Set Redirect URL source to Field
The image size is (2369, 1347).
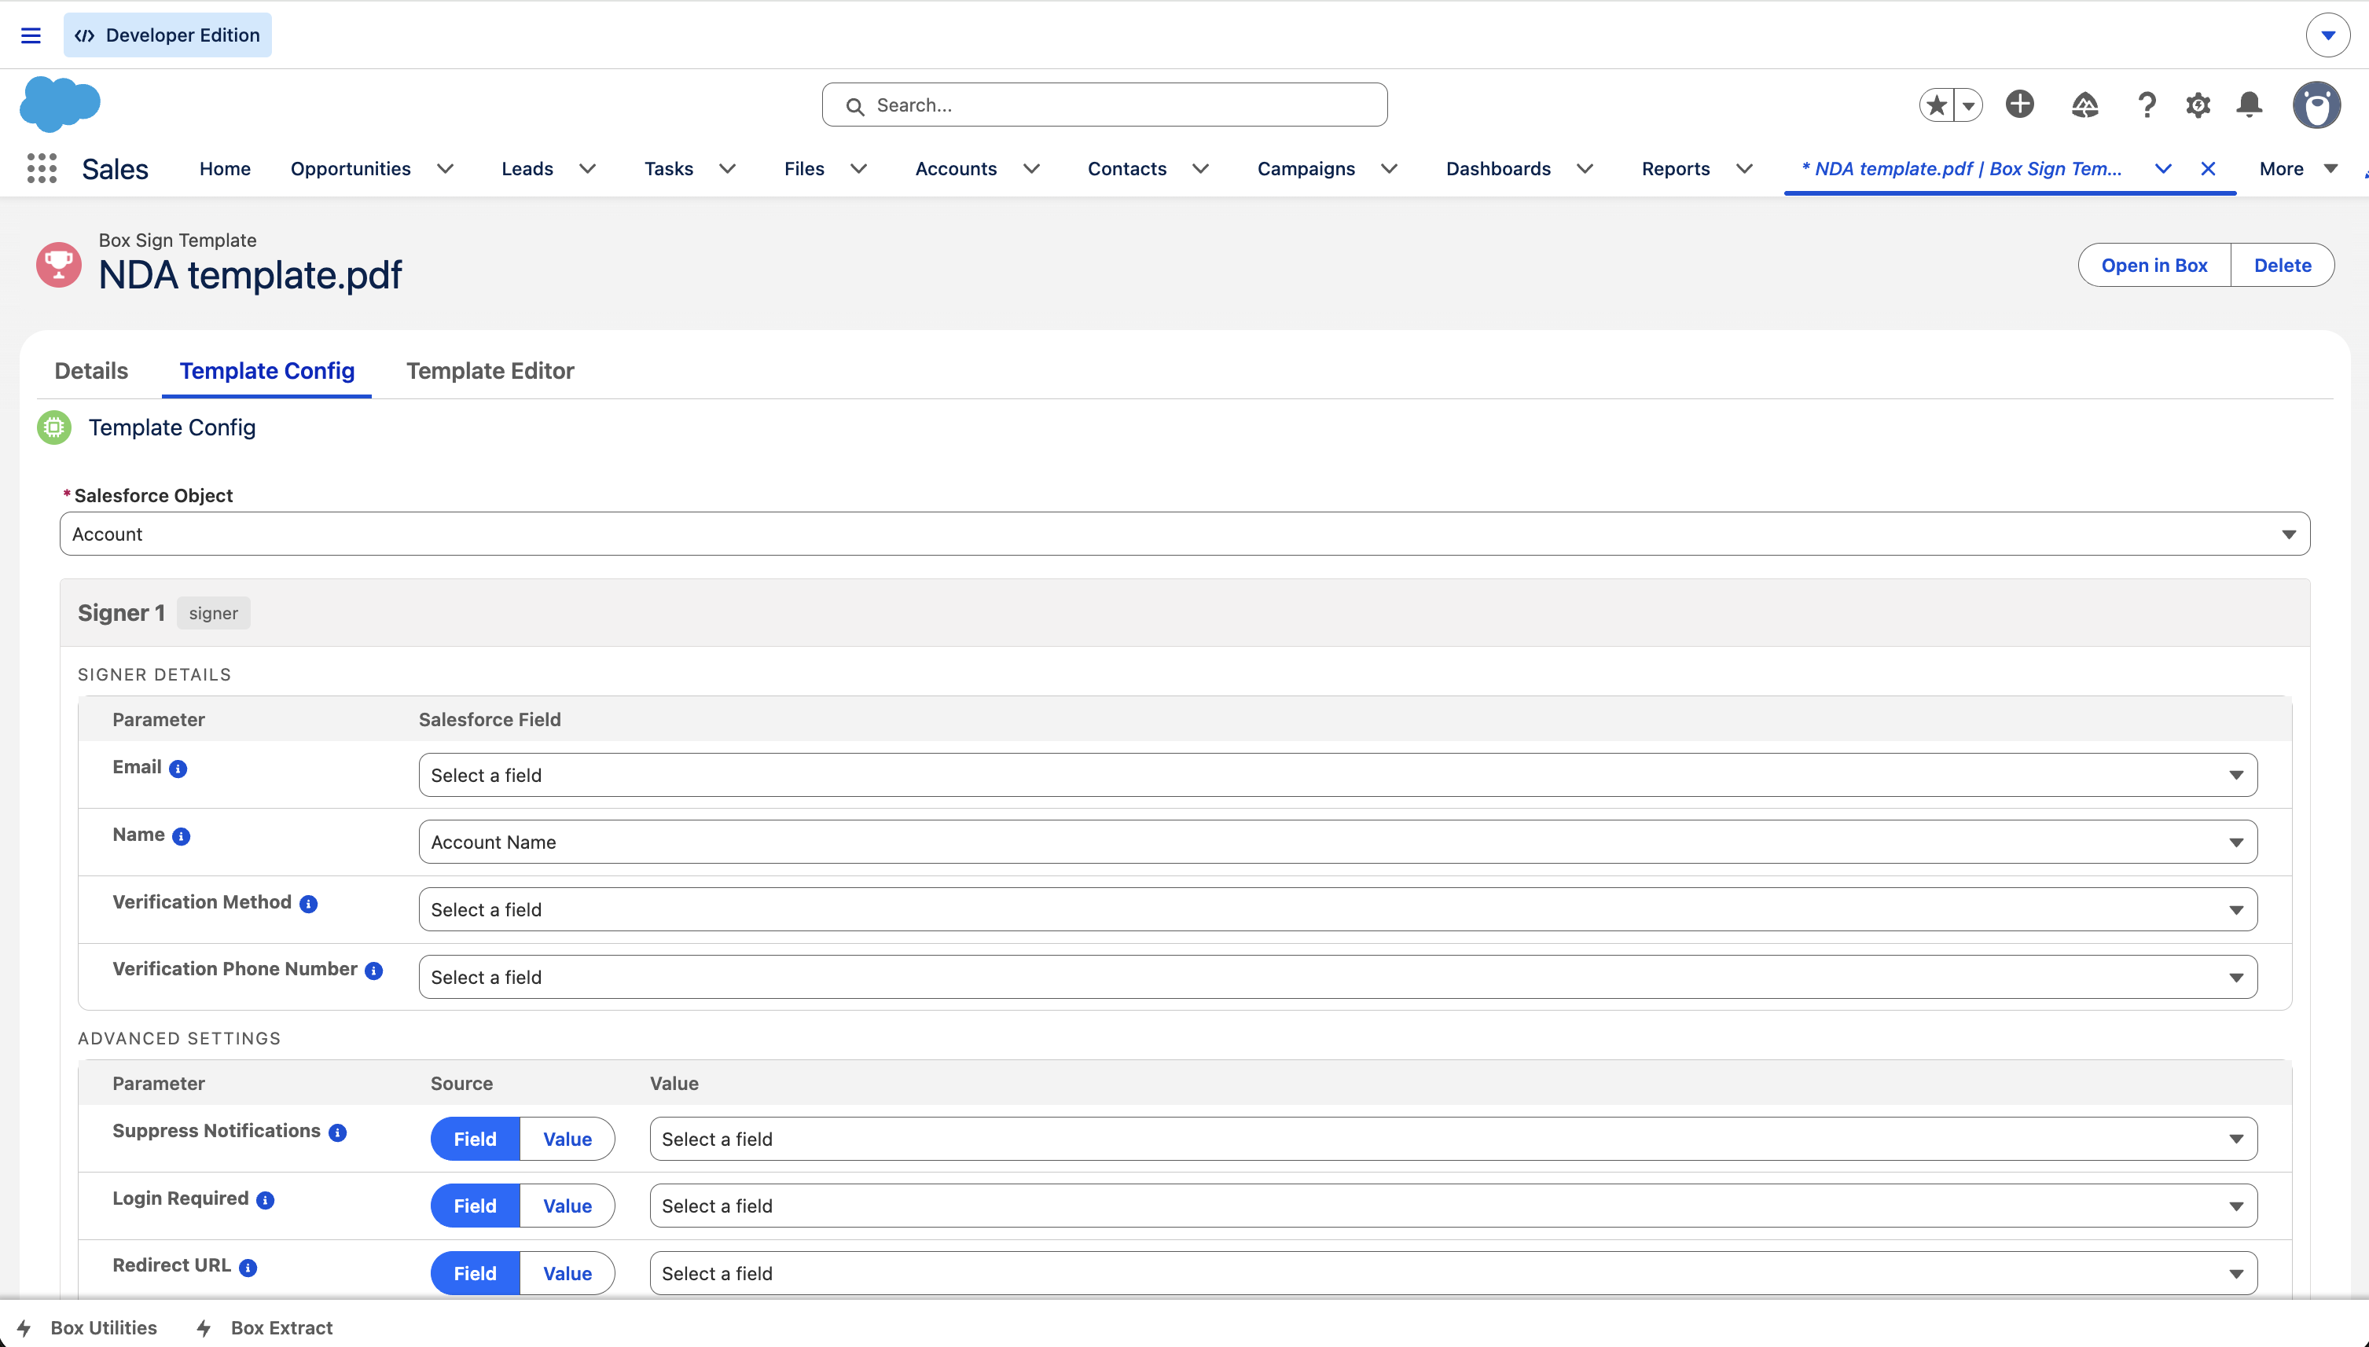[476, 1273]
